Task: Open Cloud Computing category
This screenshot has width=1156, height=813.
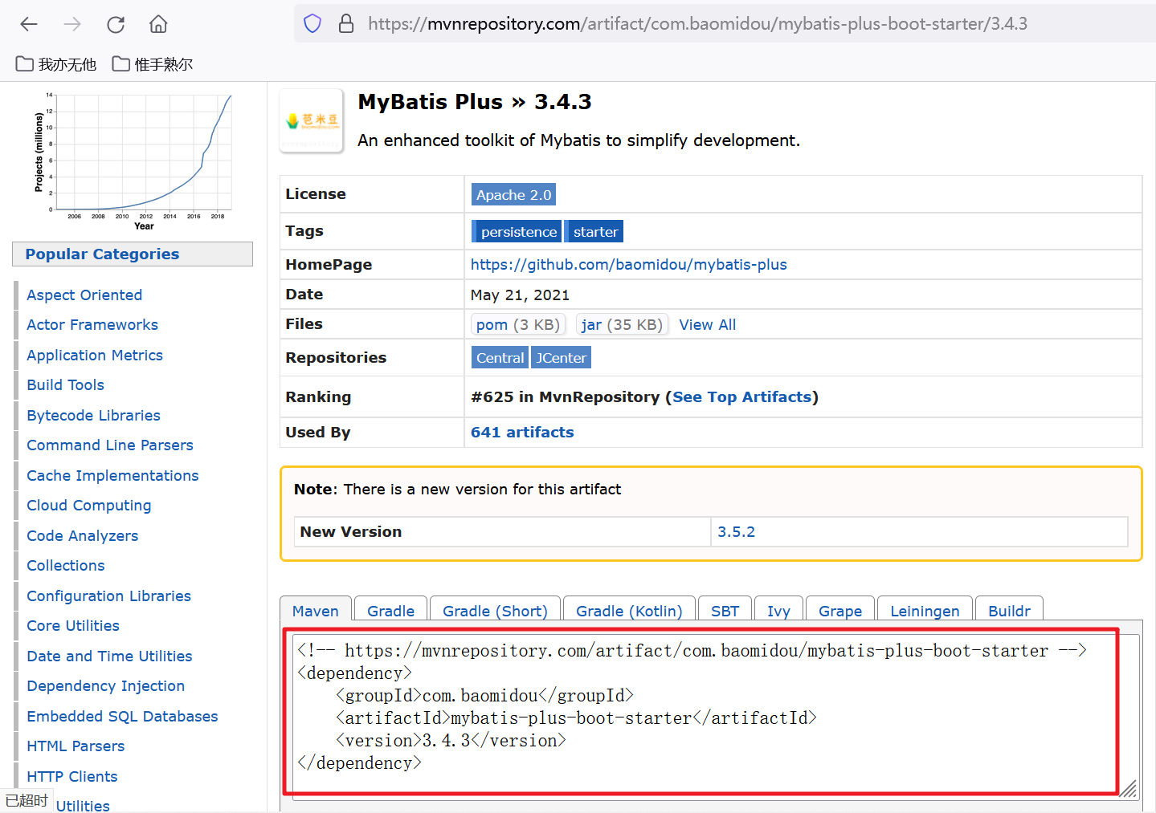Action: [x=89, y=505]
